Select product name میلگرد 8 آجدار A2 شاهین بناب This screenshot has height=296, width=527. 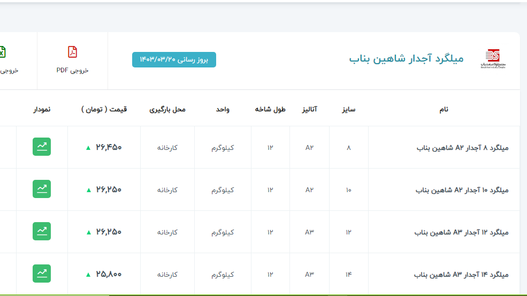462,148
